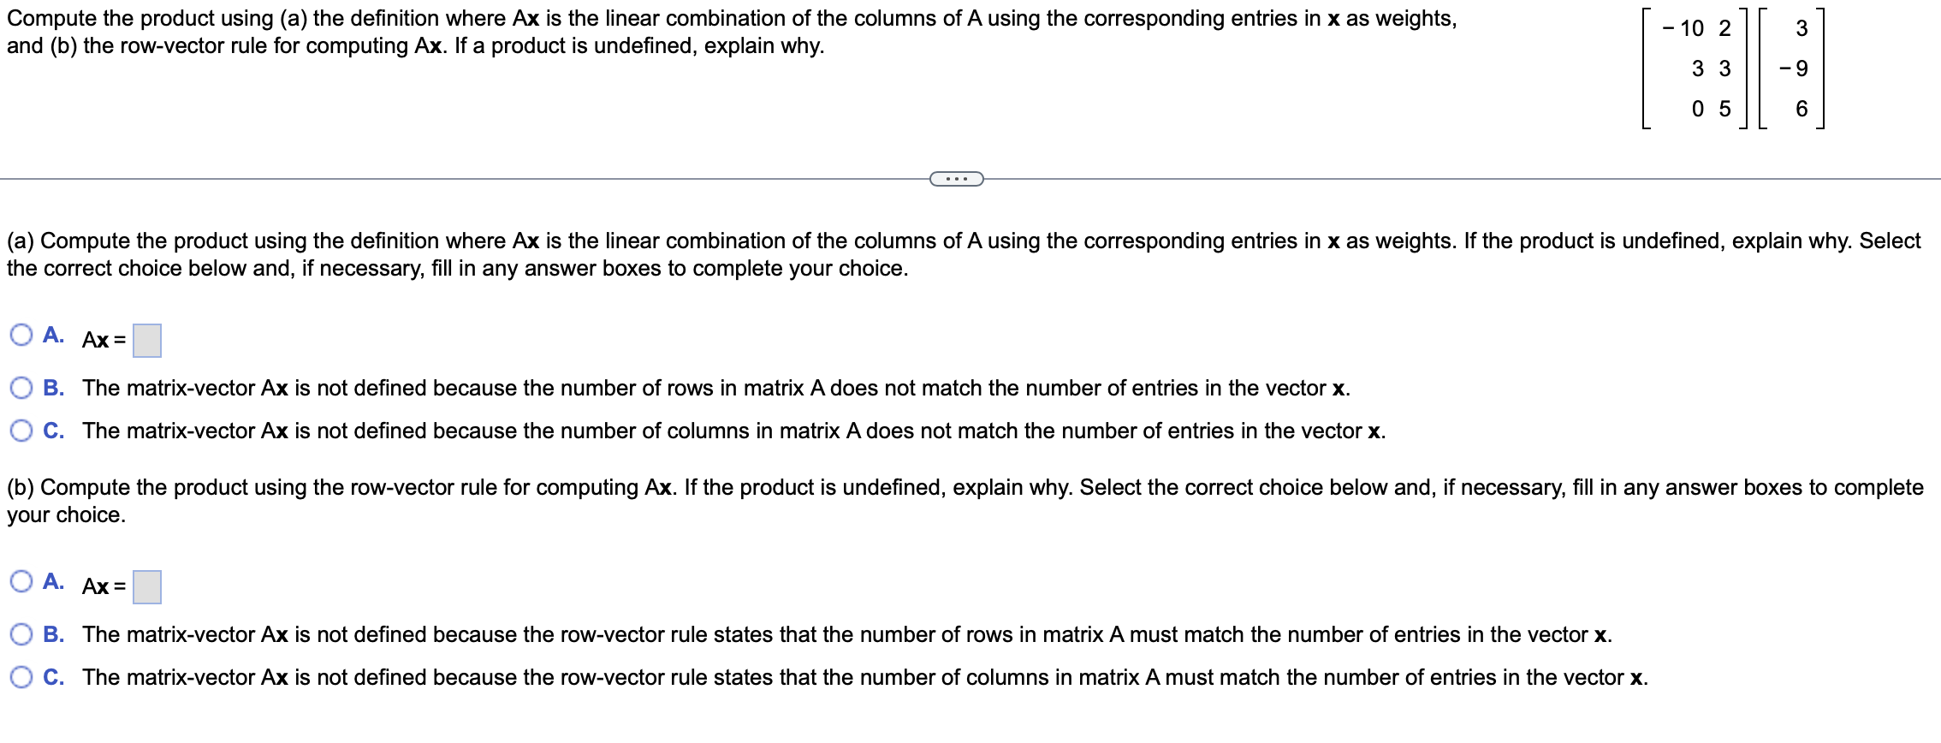The width and height of the screenshot is (1941, 743).
Task: Select radio button B in part (a)
Action: 21,387
